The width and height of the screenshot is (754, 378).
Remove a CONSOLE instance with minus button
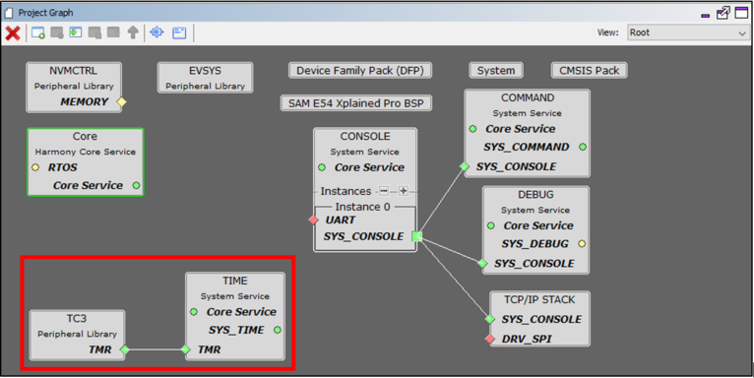point(383,191)
